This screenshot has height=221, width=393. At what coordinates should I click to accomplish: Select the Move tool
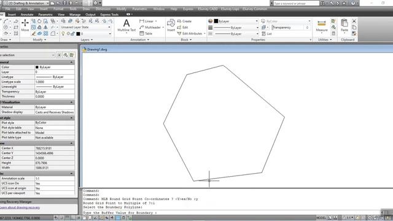25,25
